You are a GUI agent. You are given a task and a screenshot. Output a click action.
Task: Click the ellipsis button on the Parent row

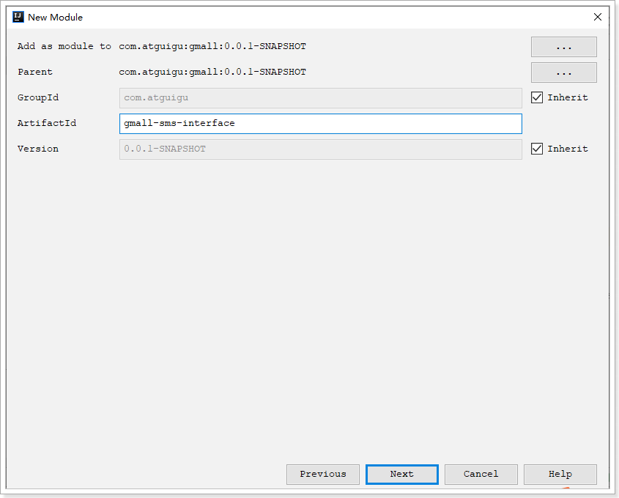coord(563,73)
